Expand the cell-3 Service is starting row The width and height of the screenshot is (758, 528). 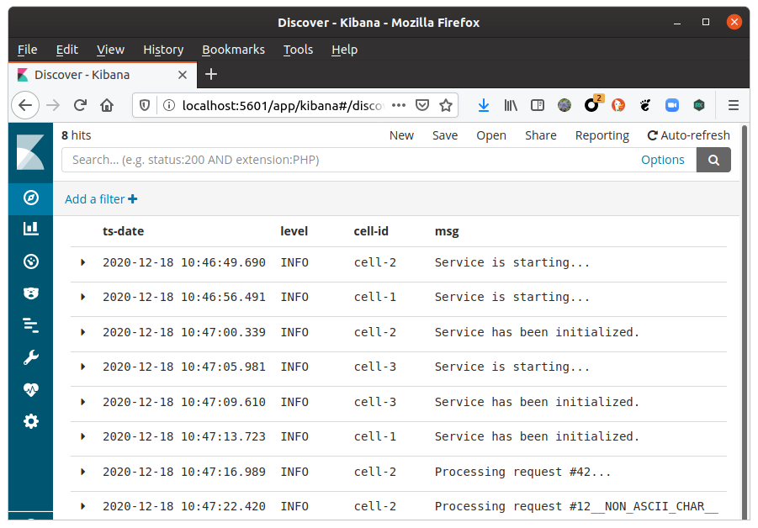(x=82, y=367)
